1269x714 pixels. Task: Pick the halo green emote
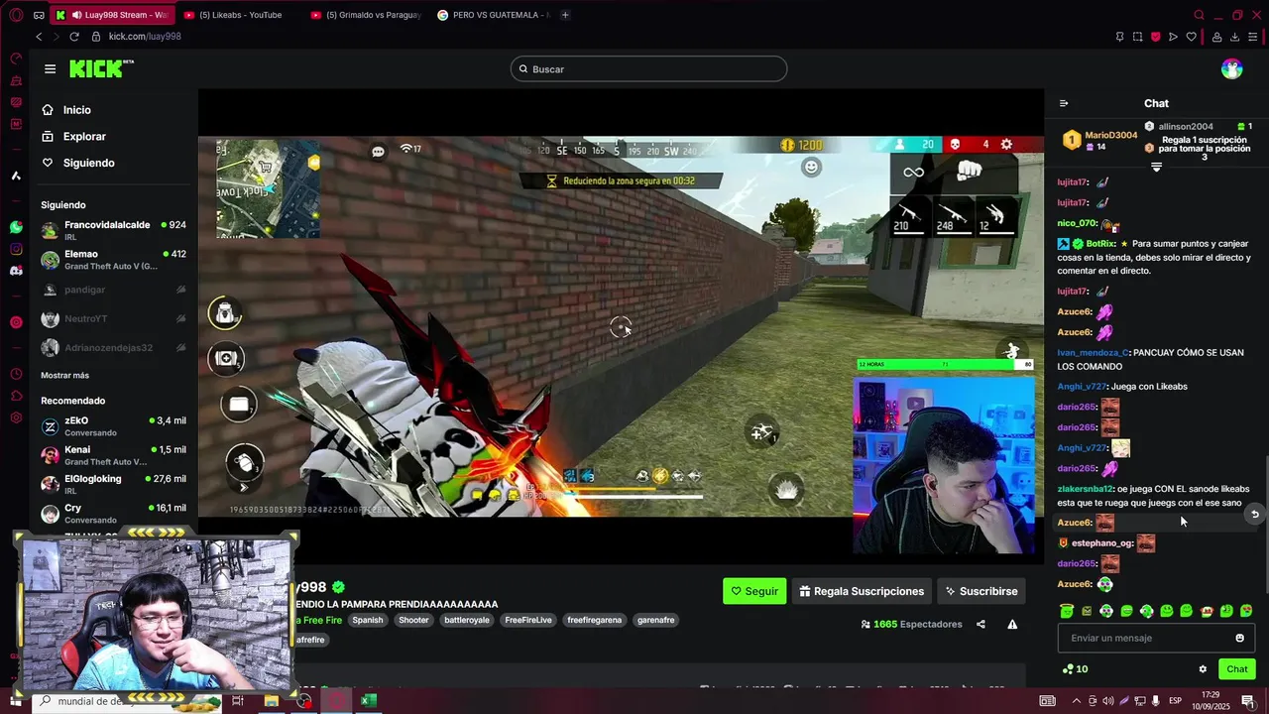[1066, 611]
